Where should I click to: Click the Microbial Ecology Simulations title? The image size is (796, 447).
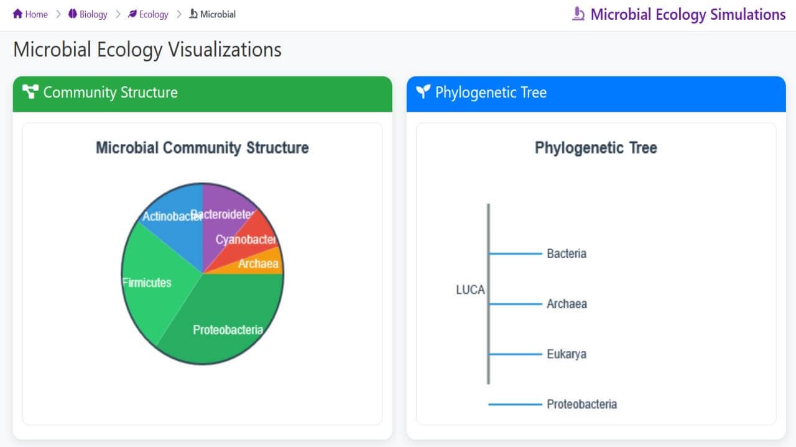click(688, 14)
